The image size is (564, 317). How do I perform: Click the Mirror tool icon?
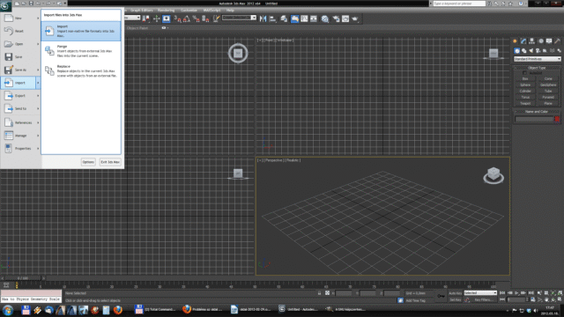coord(263,18)
